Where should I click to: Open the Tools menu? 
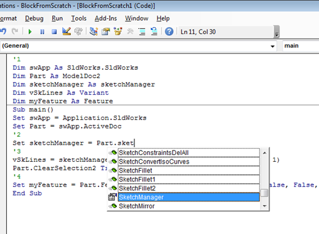(78, 18)
